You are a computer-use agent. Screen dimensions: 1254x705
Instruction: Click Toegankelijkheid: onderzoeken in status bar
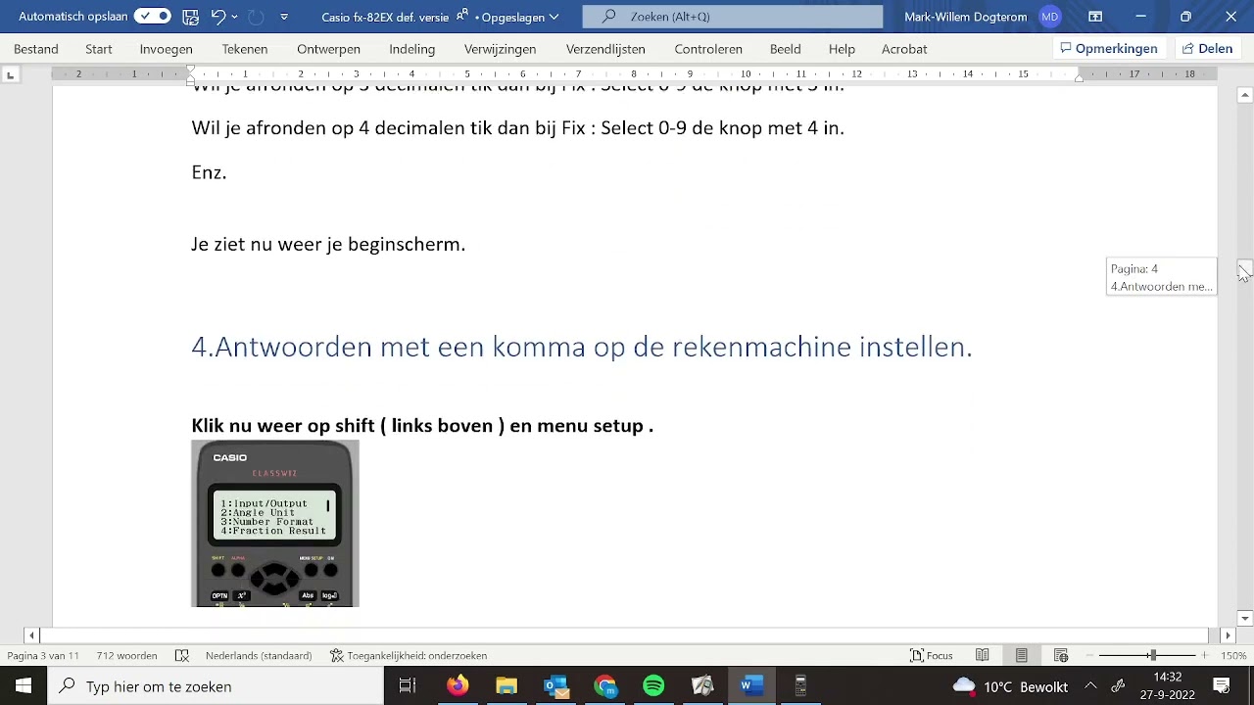coord(409,656)
